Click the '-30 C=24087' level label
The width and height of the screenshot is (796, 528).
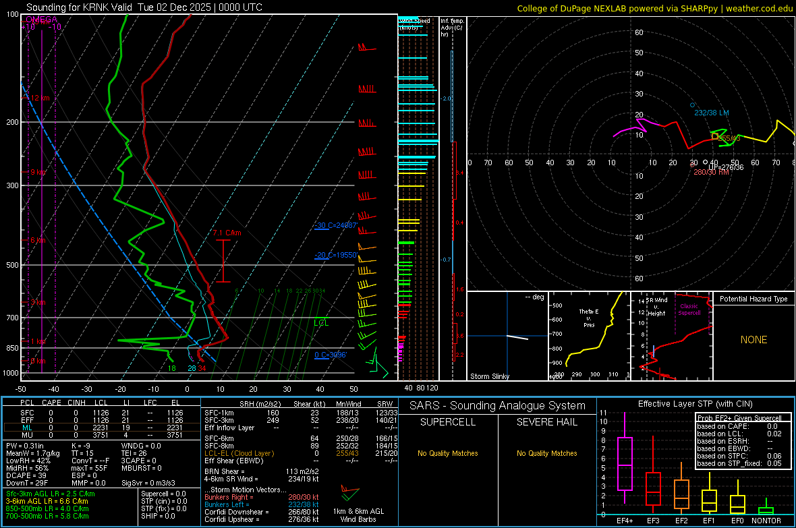point(336,225)
